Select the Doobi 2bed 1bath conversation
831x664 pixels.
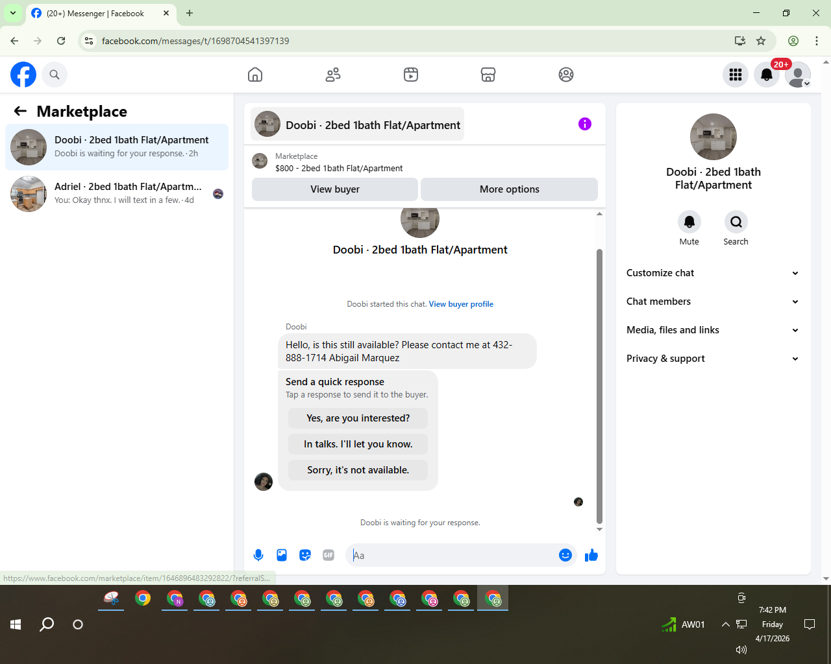click(117, 147)
